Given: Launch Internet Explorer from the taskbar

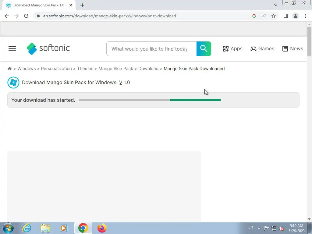Looking at the screenshot, I should point(27,228).
